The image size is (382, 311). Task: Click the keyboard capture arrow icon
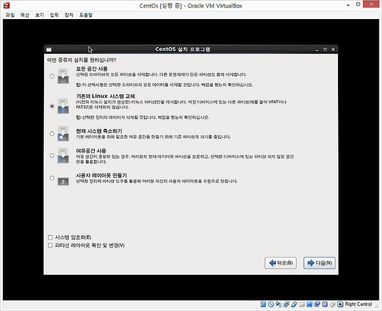[340, 304]
